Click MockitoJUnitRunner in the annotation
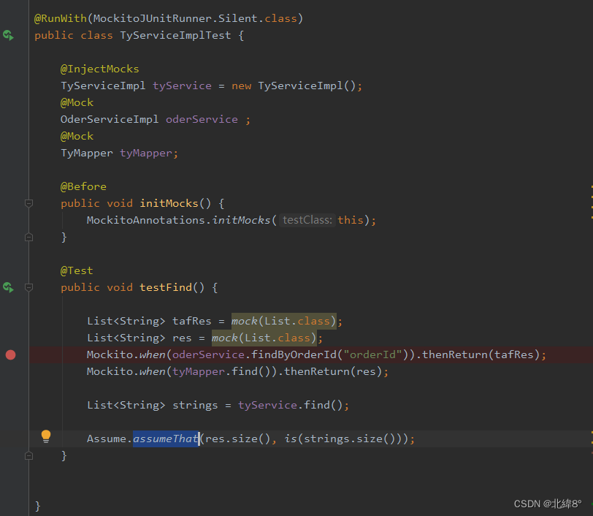This screenshot has width=593, height=516. tap(153, 18)
